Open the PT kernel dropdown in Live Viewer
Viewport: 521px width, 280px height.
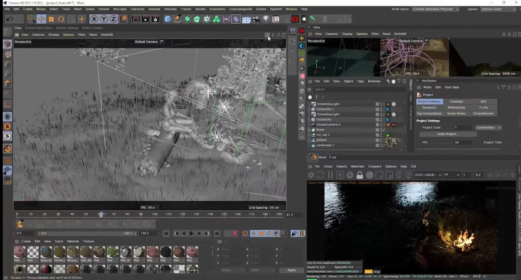pos(452,175)
